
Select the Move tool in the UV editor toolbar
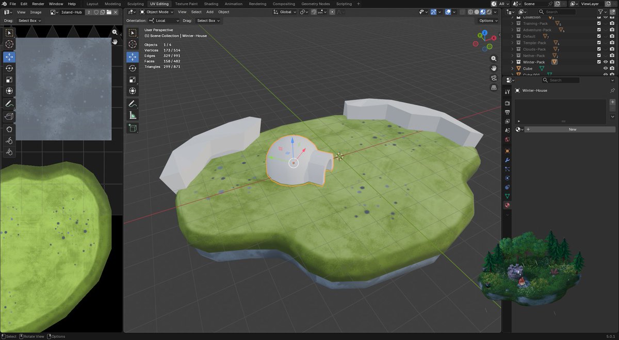[9, 57]
